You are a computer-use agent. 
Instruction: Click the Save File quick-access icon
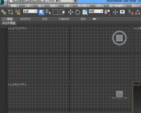(x=22, y=1)
